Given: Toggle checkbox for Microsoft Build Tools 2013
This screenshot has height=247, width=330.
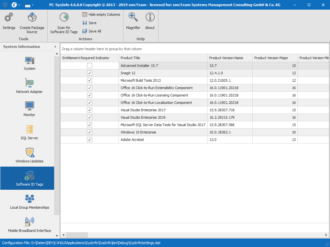Looking at the screenshot, I should (x=90, y=80).
